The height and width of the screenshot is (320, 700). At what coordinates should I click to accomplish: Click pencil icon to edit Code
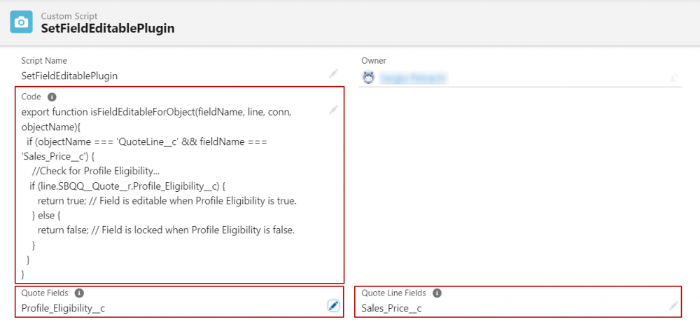[x=333, y=110]
